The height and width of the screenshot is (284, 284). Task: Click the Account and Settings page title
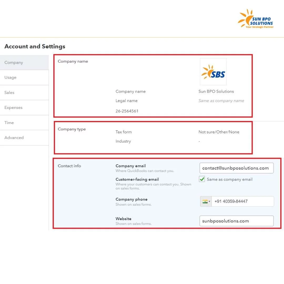pyautogui.click(x=35, y=47)
